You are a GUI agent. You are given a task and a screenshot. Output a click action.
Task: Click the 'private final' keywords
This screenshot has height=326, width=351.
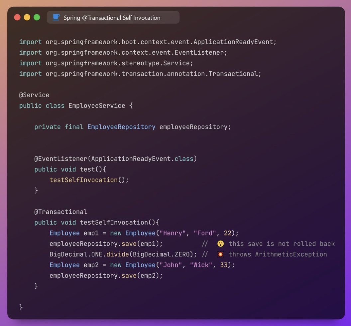point(59,127)
